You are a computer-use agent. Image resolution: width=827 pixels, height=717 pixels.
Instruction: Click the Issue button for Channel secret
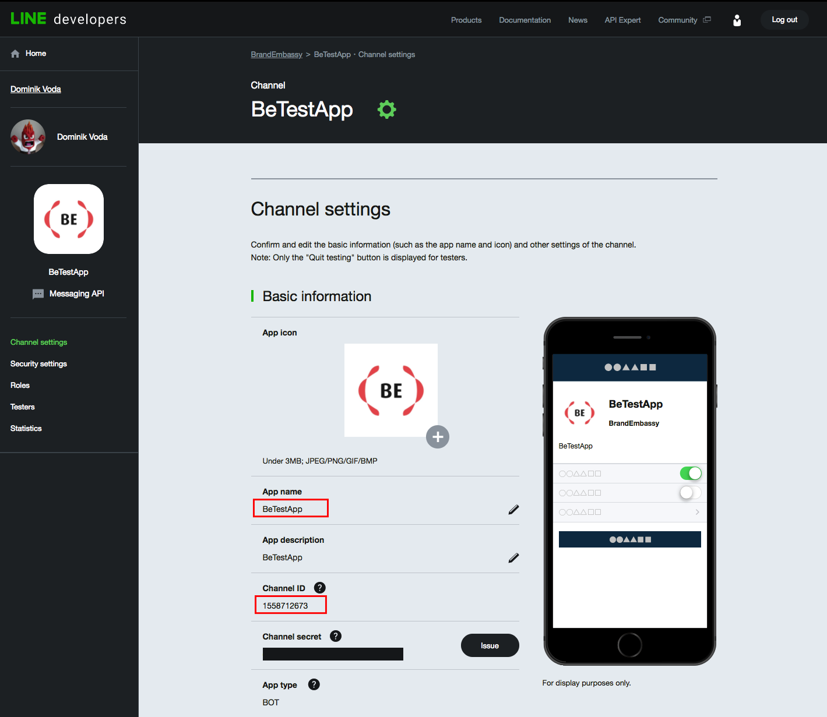click(x=490, y=645)
